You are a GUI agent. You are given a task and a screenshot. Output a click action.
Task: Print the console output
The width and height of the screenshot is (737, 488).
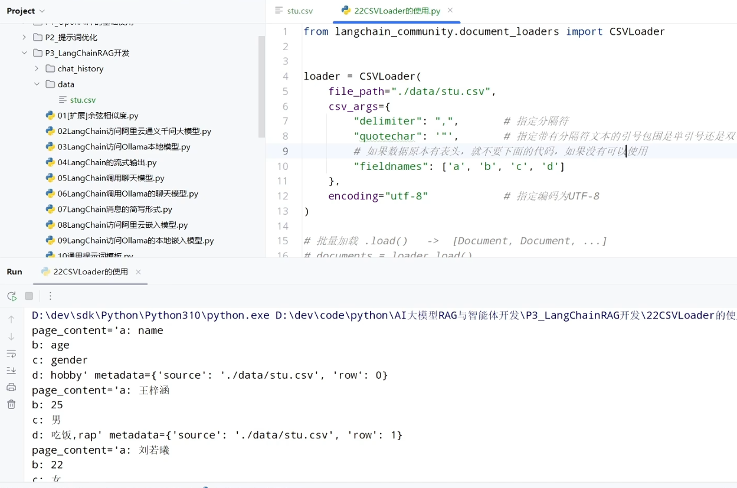(x=11, y=387)
